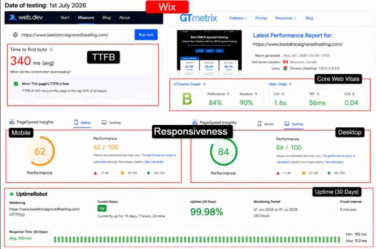Click the 'Max: 512 ms' response time
376x249 pixels.
click(x=356, y=241)
